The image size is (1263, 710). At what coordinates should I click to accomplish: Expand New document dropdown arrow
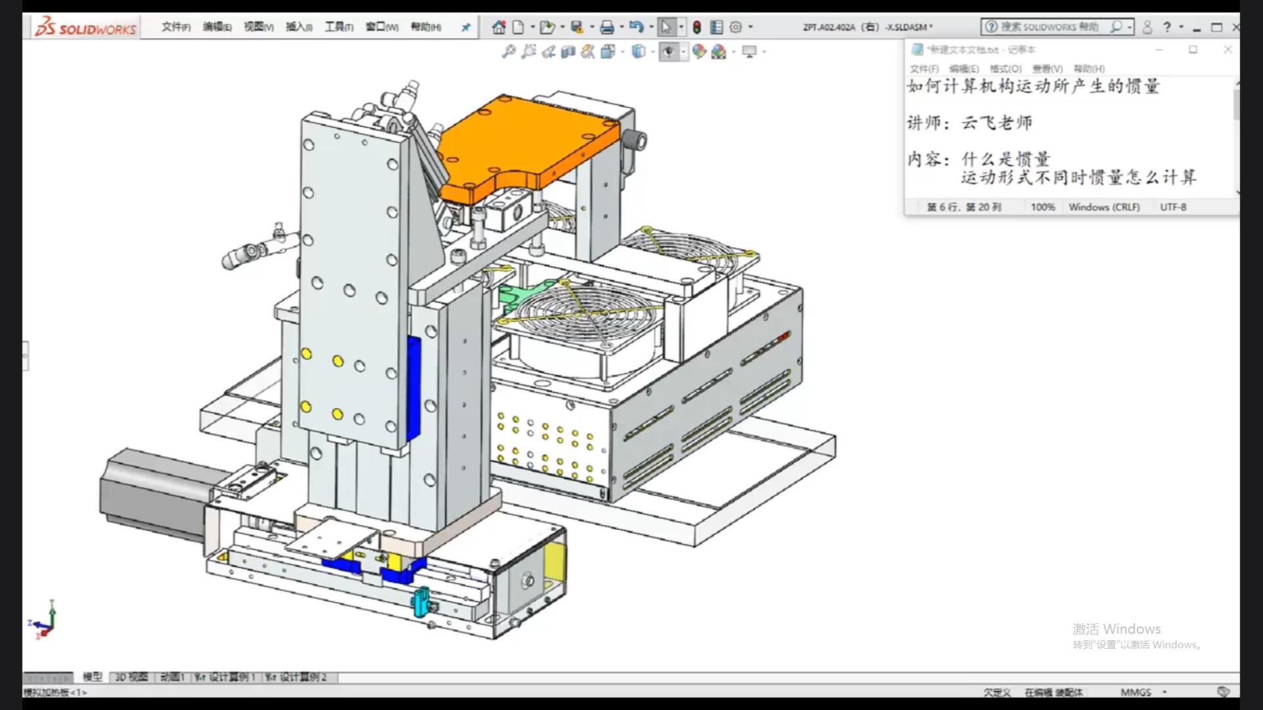[532, 27]
